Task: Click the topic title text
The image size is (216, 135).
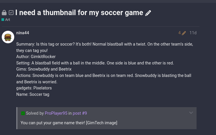Action: pyautogui.click(x=79, y=13)
